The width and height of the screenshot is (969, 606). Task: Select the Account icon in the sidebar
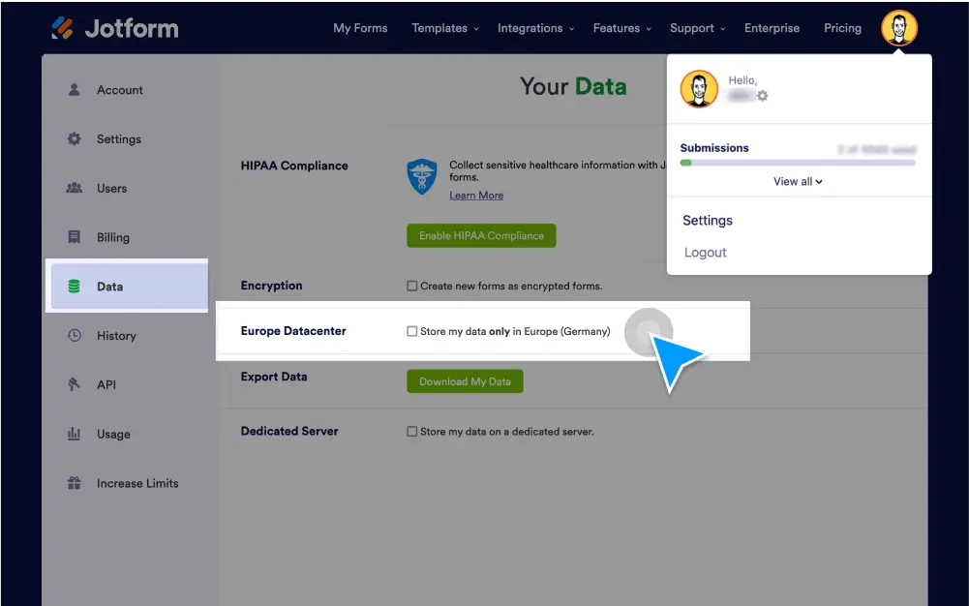click(x=74, y=89)
